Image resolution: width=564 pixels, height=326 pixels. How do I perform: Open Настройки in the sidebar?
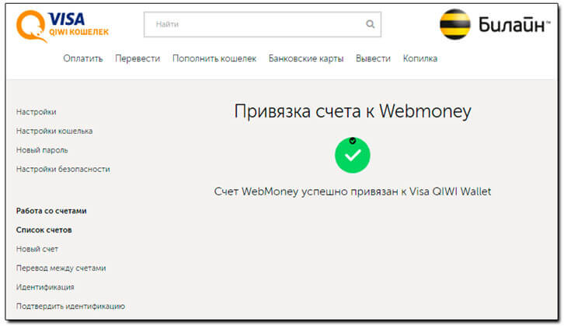[x=36, y=112]
